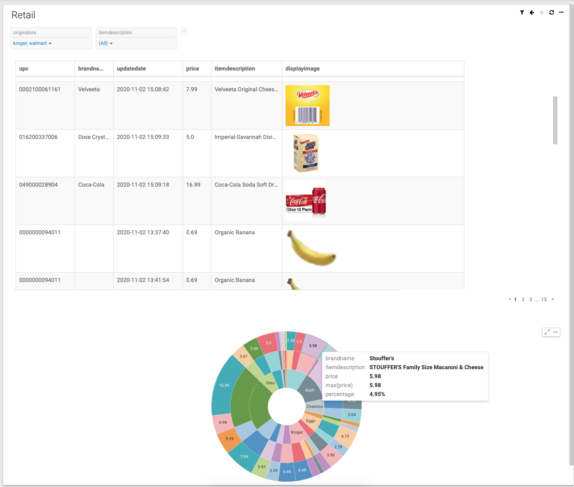Viewport: 574px width, 487px height.
Task: Click the previous page arrow
Action: (x=510, y=299)
